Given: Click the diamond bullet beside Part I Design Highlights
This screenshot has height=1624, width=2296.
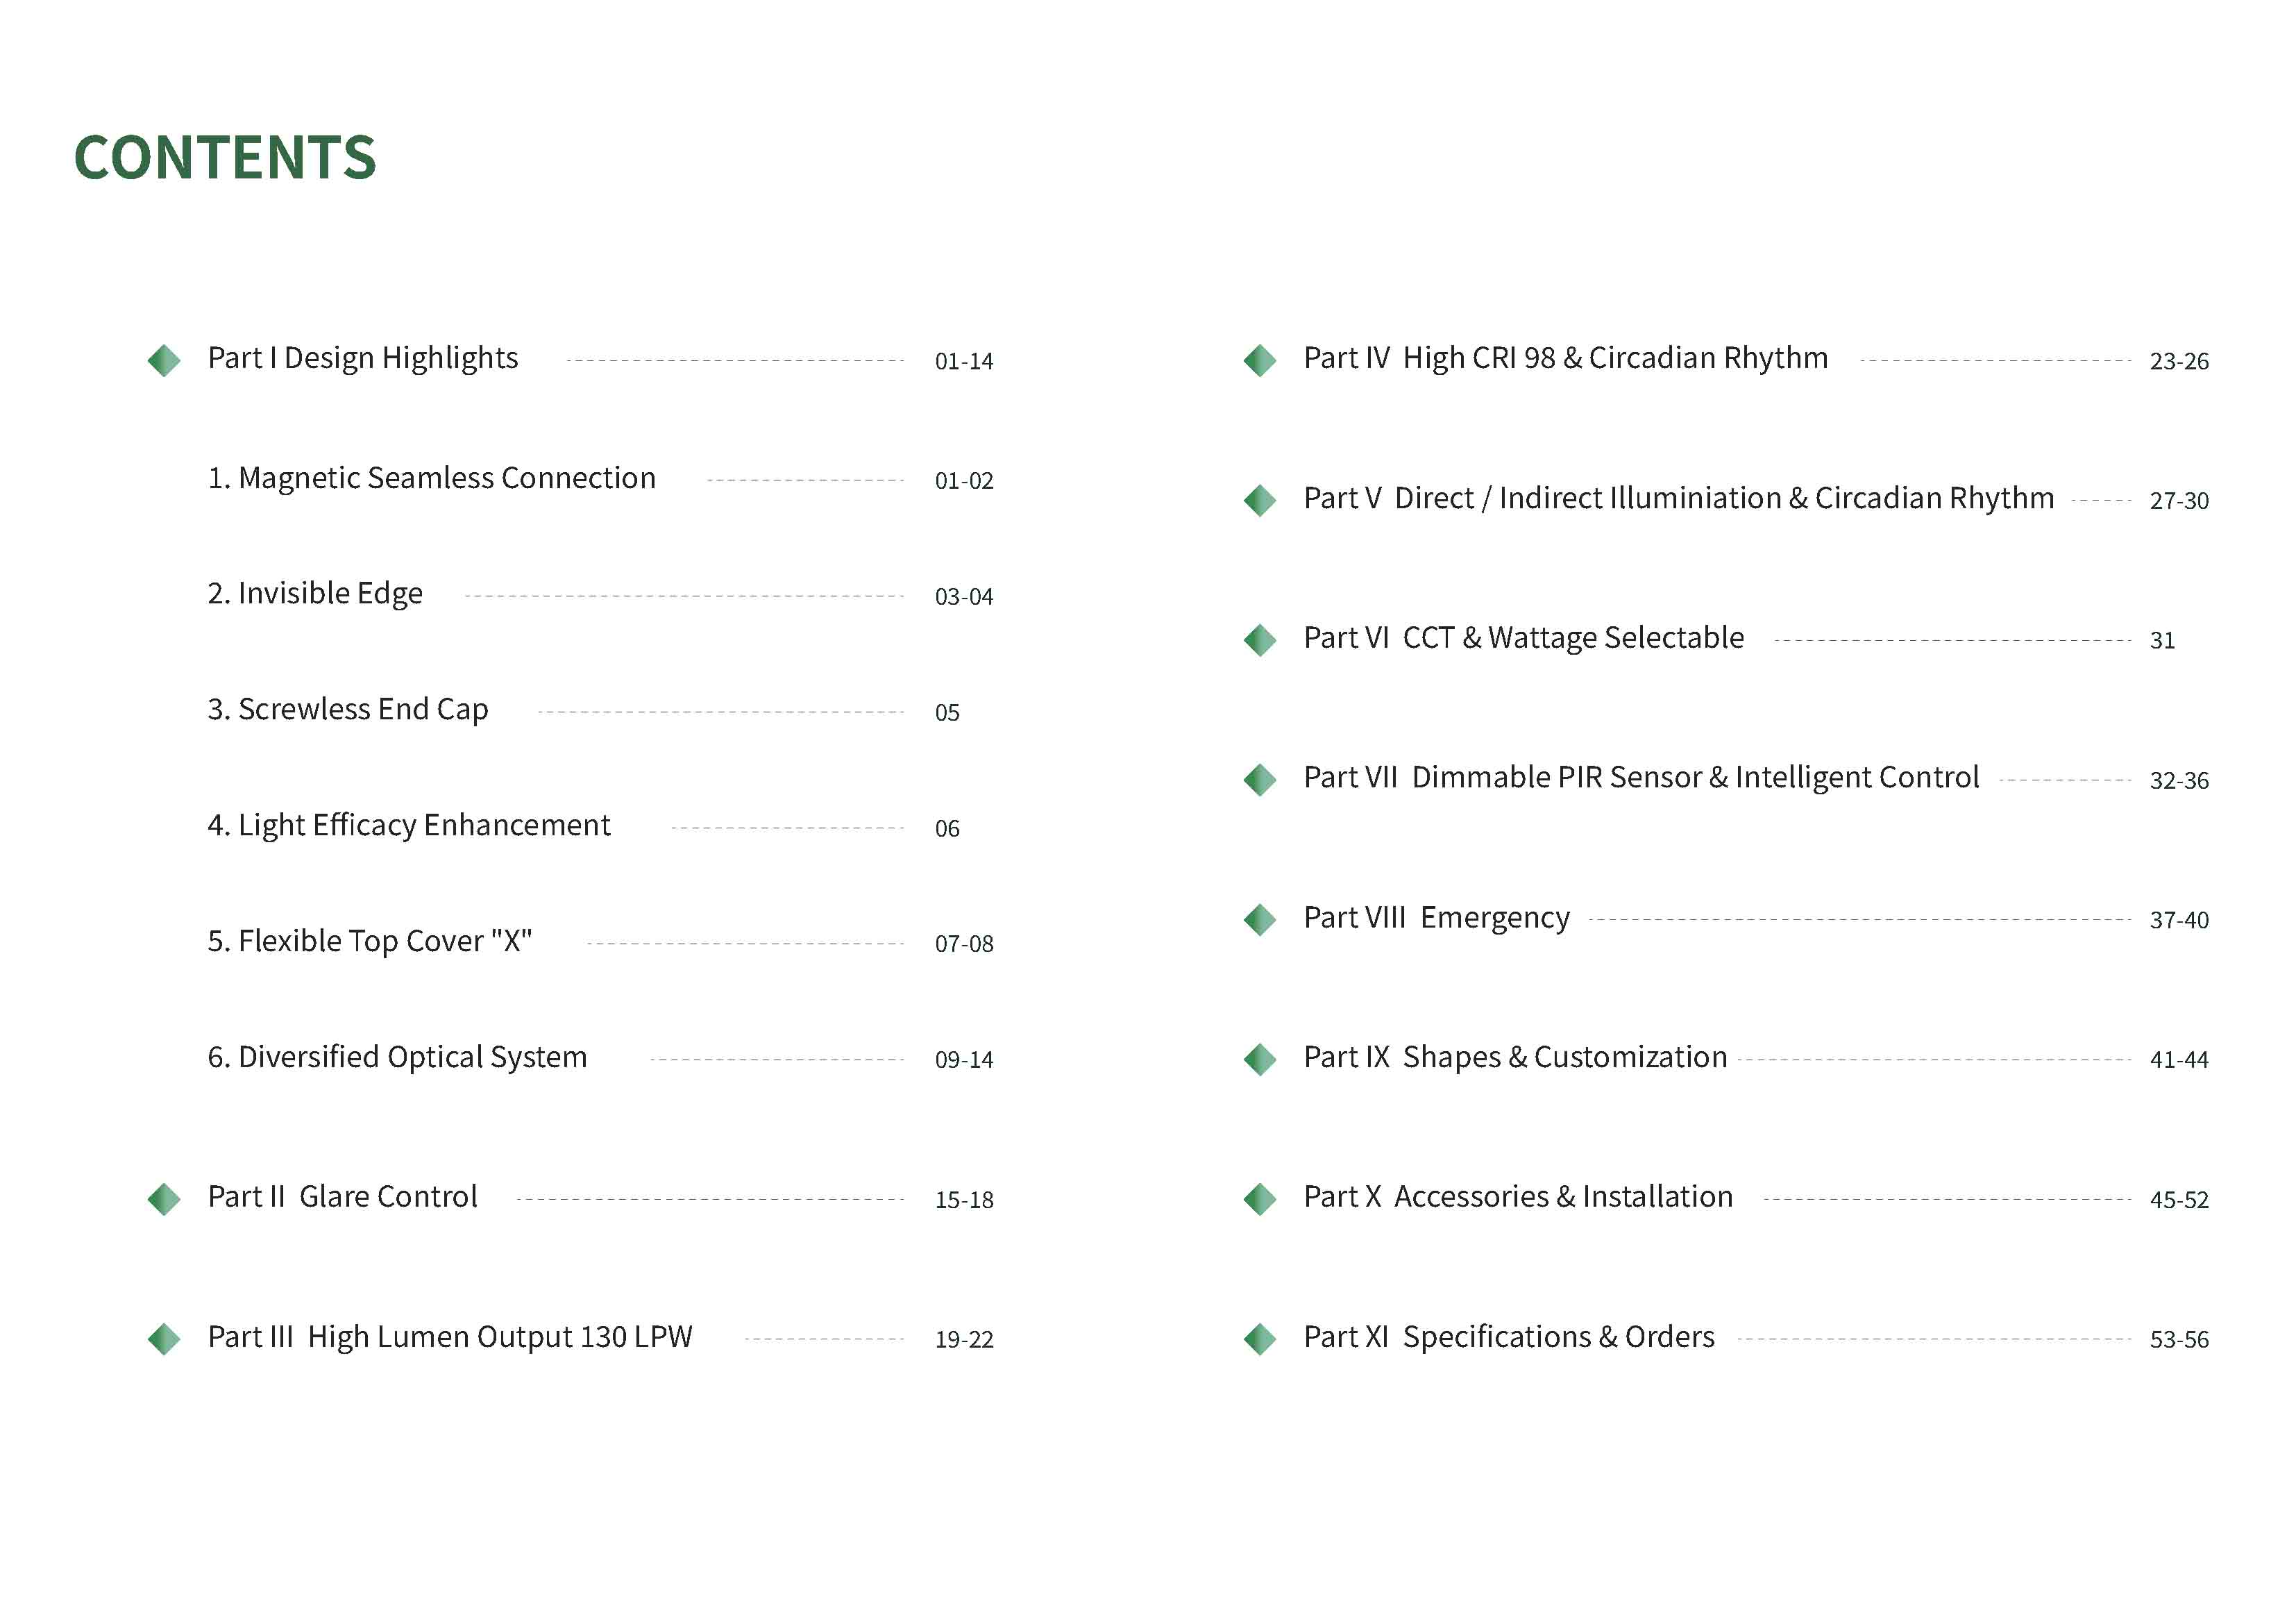Looking at the screenshot, I should click(x=164, y=360).
